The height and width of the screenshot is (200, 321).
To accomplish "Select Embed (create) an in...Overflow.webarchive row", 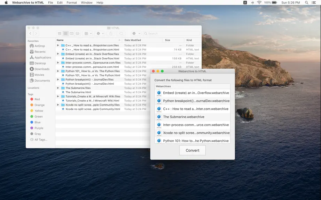I will click(193, 93).
